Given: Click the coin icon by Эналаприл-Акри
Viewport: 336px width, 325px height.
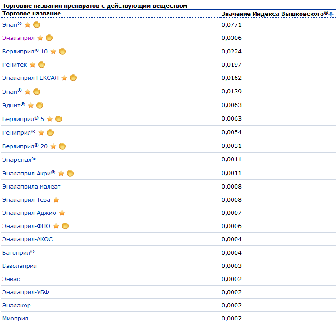Looking at the screenshot, I should click(70, 173).
